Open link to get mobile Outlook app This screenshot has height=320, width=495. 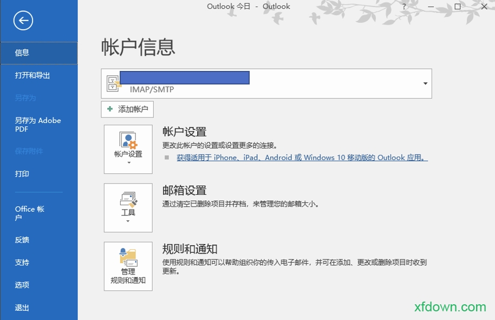coord(302,158)
